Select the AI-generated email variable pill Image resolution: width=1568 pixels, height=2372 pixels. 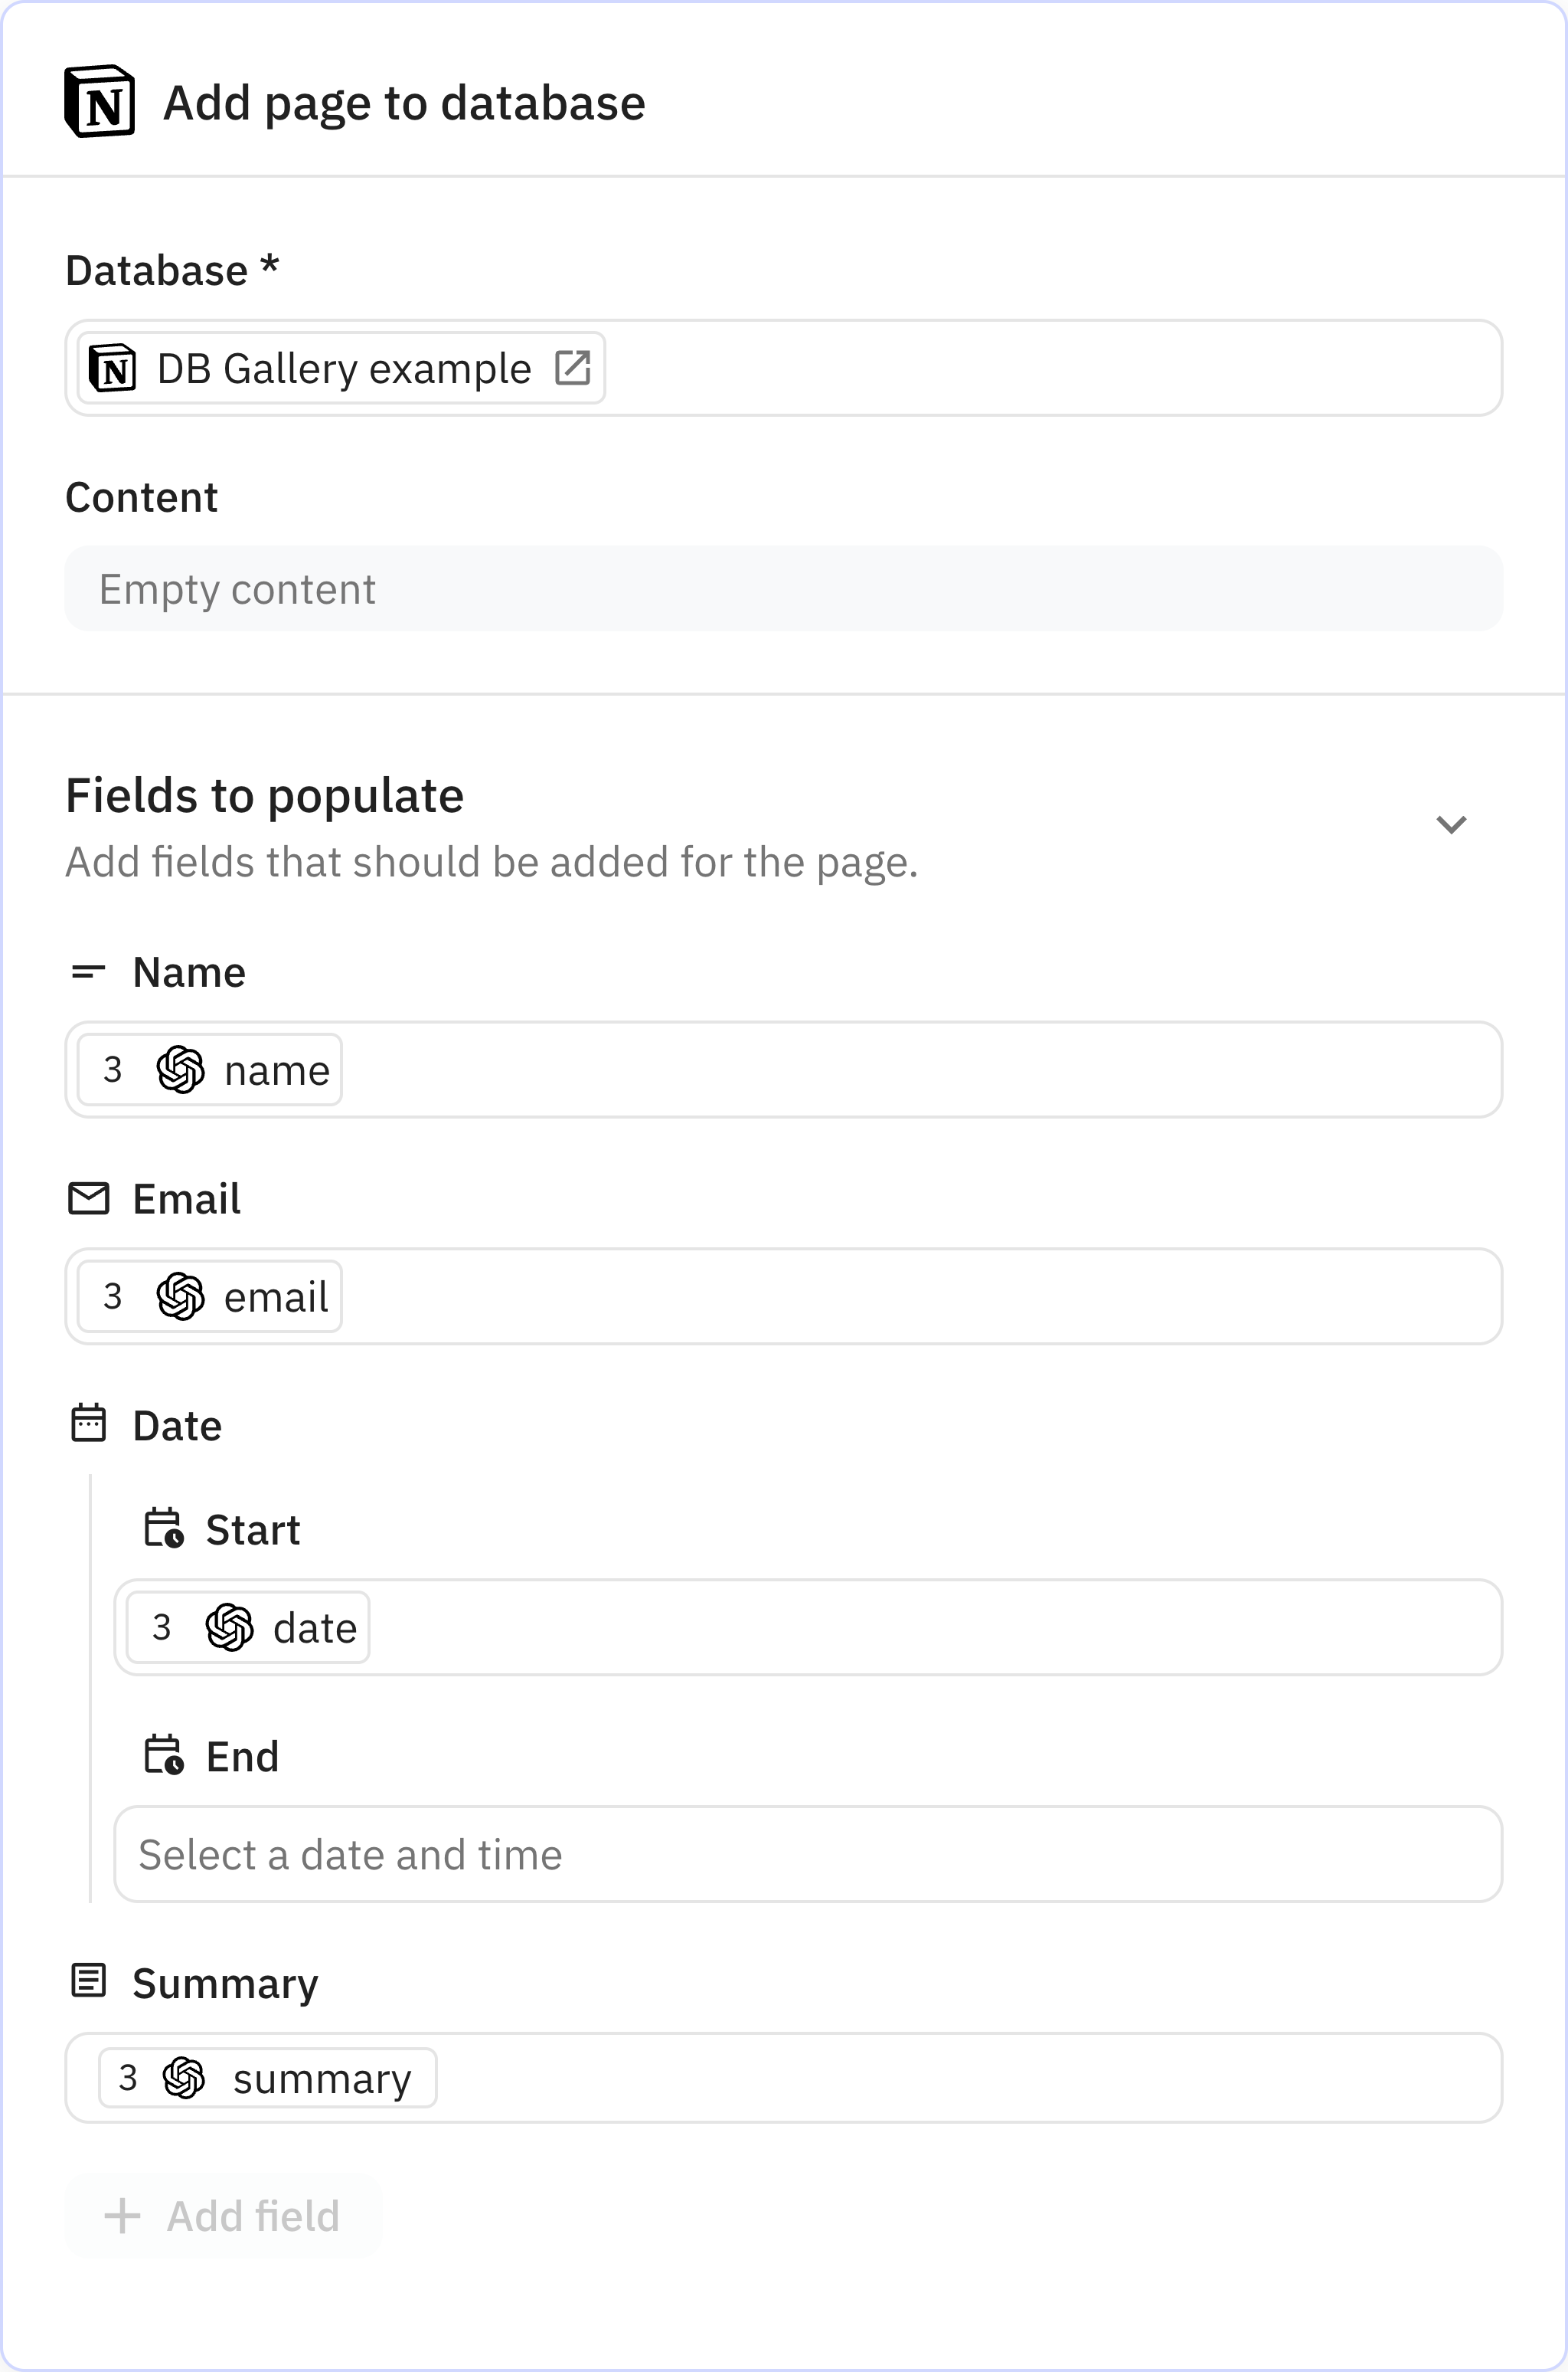click(x=206, y=1296)
